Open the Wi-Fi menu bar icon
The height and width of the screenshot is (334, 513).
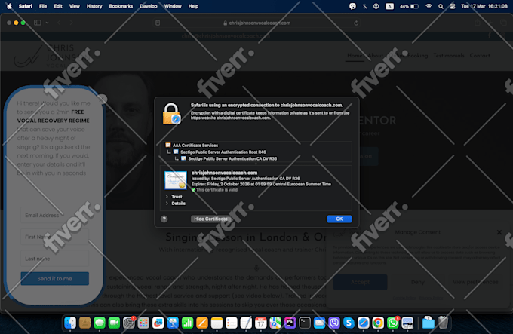click(429, 6)
